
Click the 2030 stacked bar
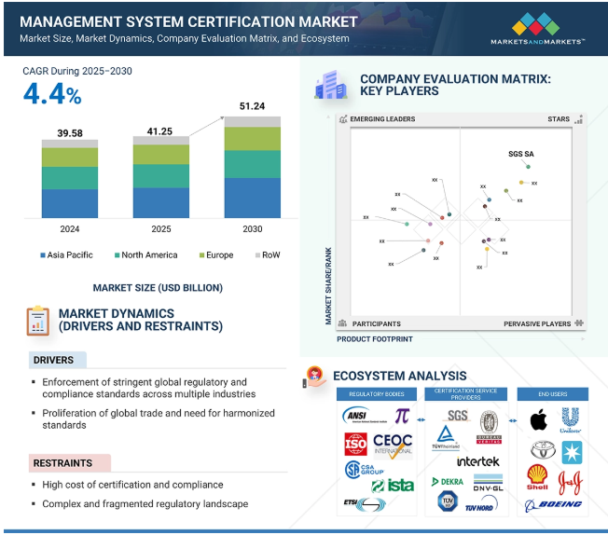coord(253,167)
